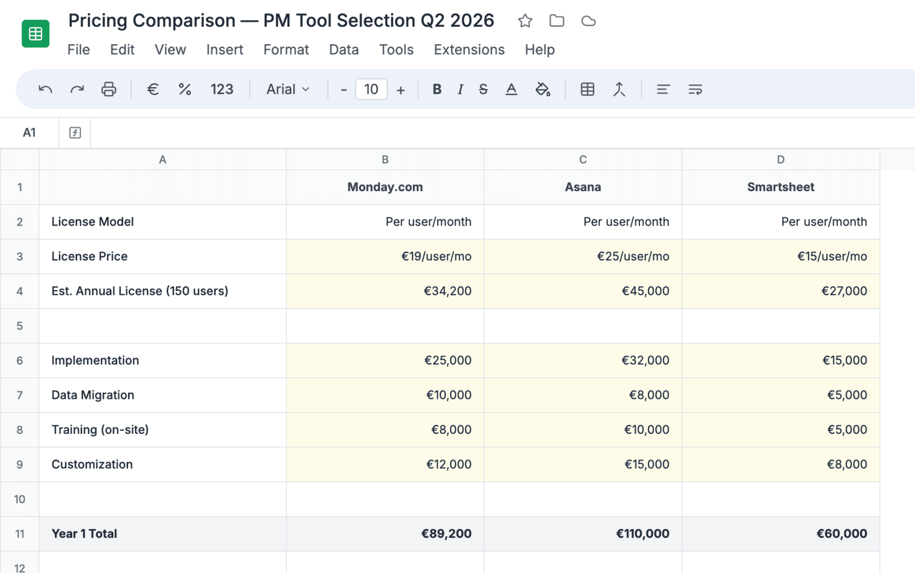
Task: Click the formula function icon
Action: [75, 133]
